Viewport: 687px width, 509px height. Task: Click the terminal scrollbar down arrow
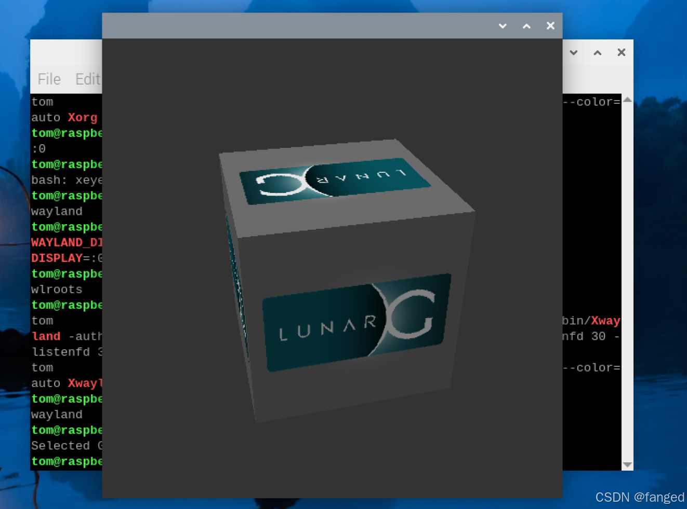(627, 463)
